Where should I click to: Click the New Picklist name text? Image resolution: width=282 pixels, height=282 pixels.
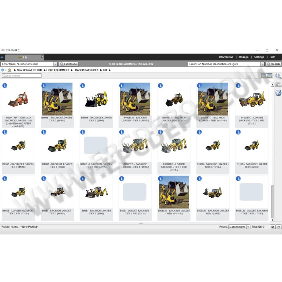pyautogui.click(x=29, y=227)
